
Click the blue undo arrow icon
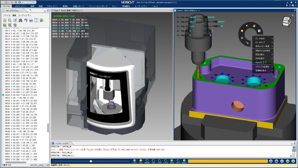click(26, 20)
